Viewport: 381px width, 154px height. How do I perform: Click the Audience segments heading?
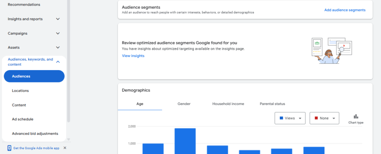[141, 7]
